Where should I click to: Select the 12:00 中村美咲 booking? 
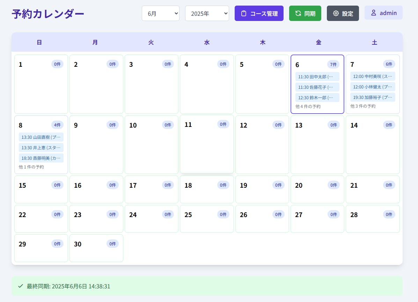click(x=372, y=76)
